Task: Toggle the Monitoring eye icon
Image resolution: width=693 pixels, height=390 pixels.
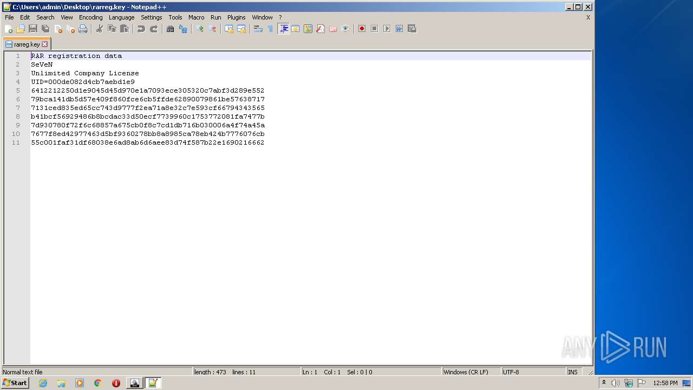Action: (x=345, y=29)
